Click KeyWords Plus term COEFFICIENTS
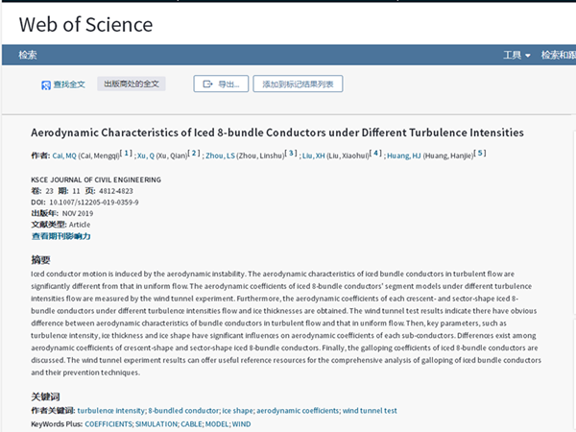Viewport: 576px width, 432px height. coord(109,422)
